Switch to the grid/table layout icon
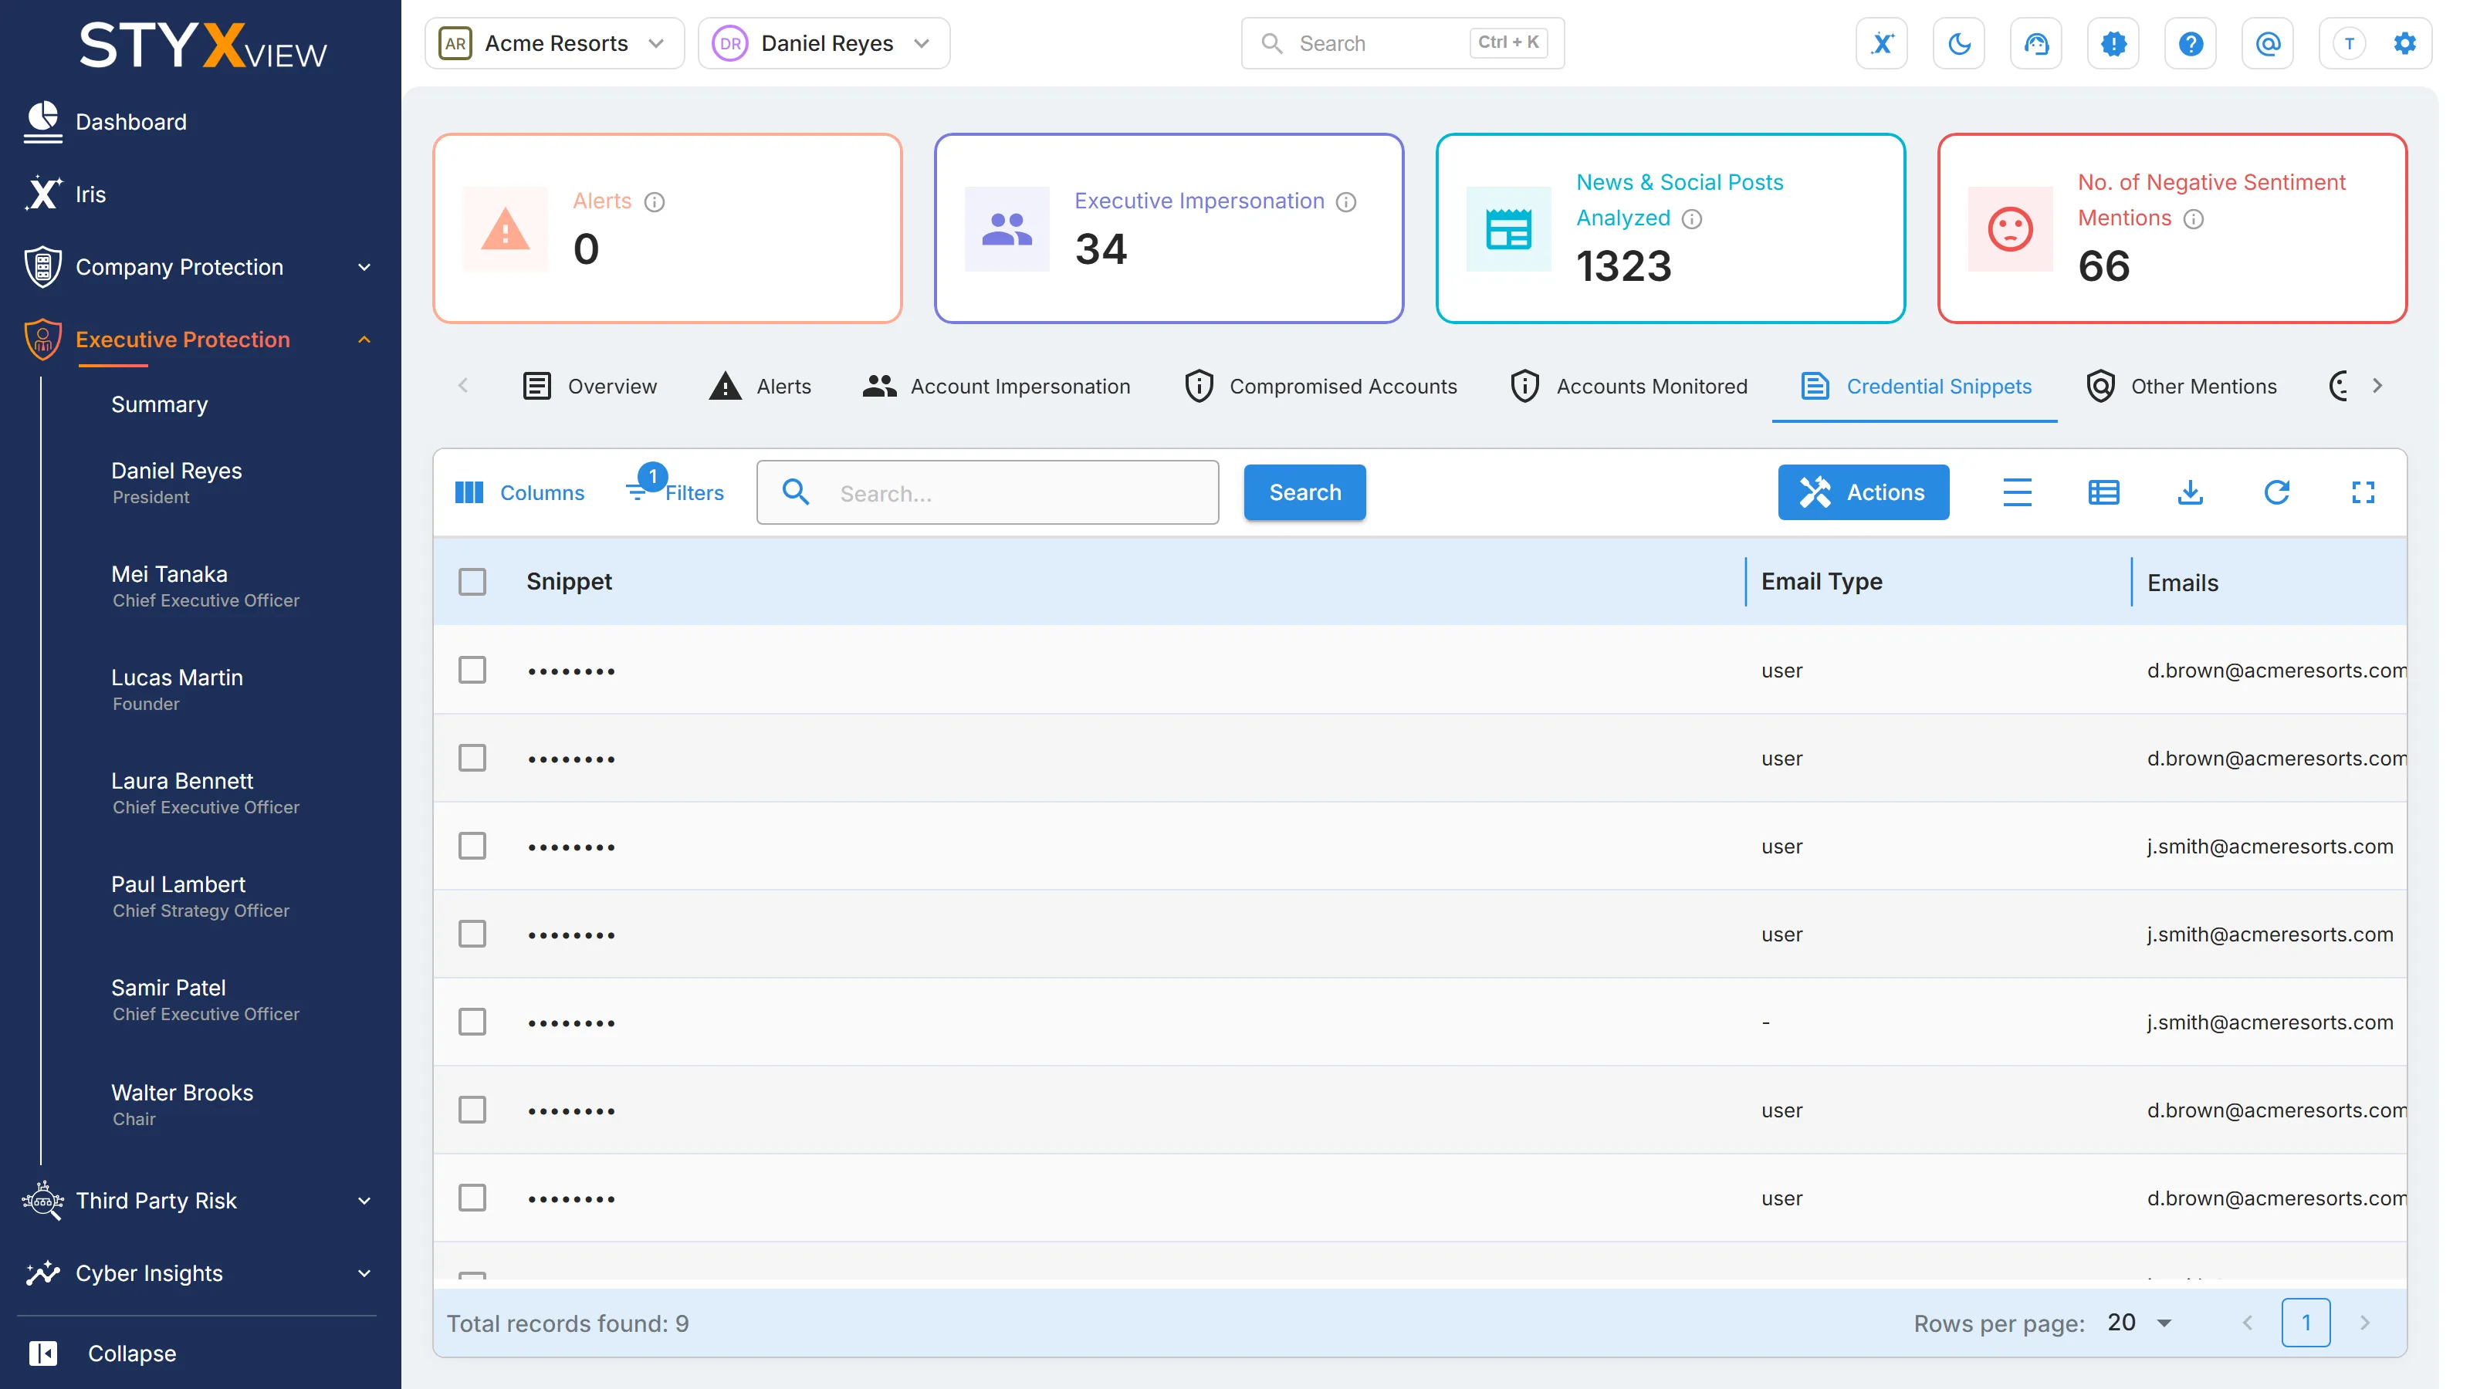Screen dimensions: 2470x1389 (x=2103, y=493)
